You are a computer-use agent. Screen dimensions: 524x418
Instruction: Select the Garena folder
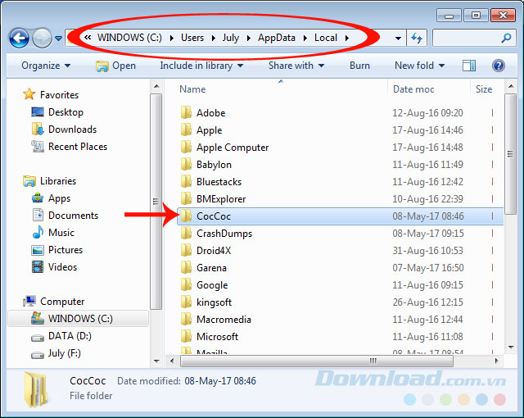[x=340, y=268]
